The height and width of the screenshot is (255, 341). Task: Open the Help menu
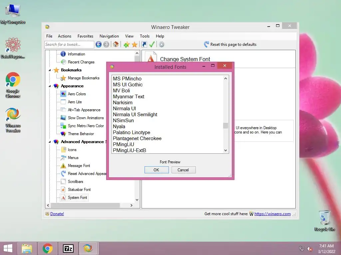coord(160,36)
